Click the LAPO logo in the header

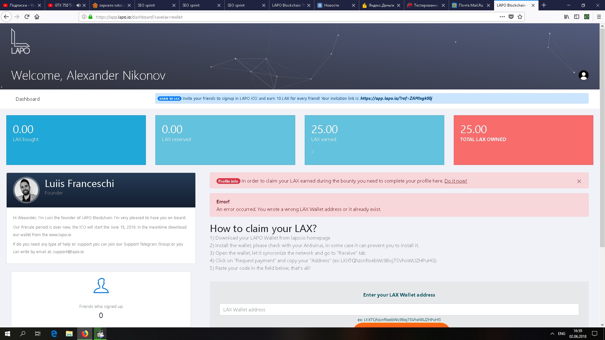click(20, 41)
